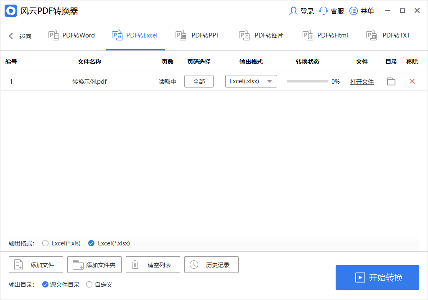This screenshot has width=428, height=300.
Task: Click the 全部 page selection button
Action: [199, 81]
